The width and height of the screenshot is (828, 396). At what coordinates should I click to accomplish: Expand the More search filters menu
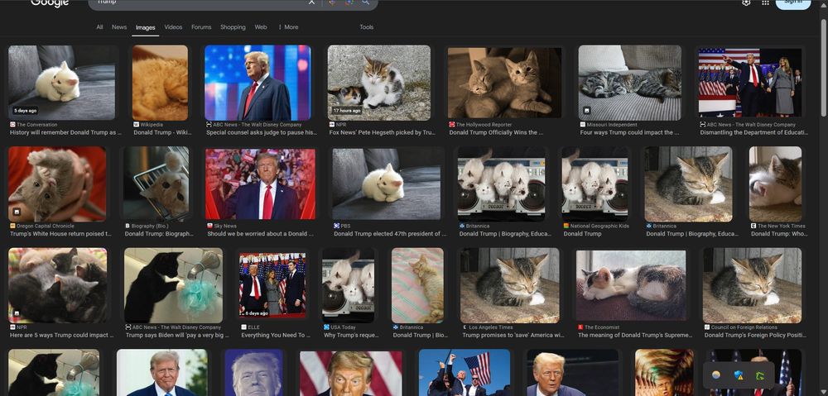288,27
